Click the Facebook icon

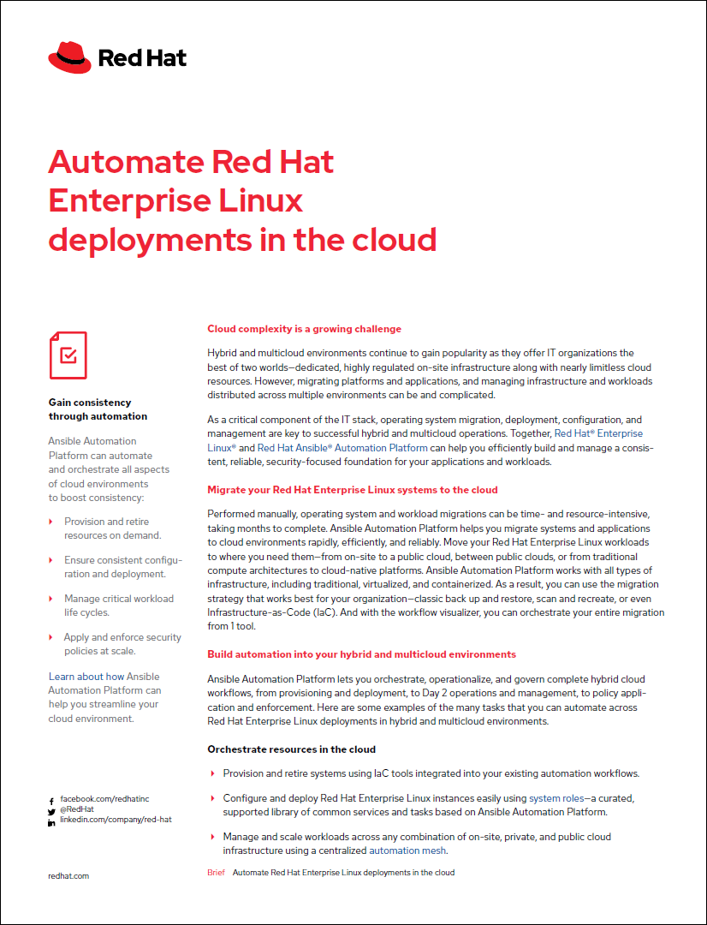coord(51,801)
